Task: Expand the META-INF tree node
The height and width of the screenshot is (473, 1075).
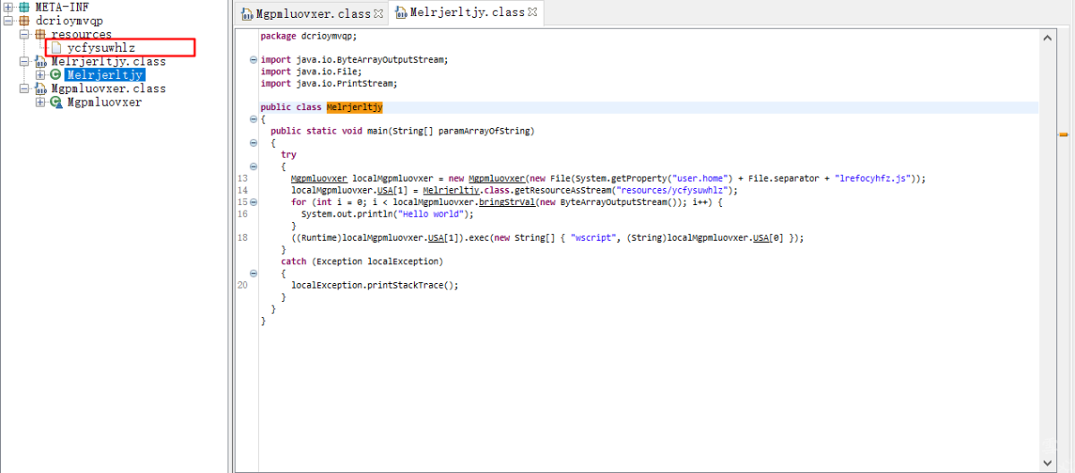Action: point(8,7)
